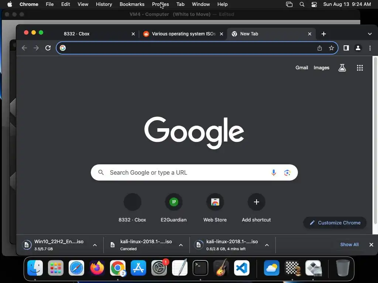Open Control Center in menu bar
The height and width of the screenshot is (283, 378).
[x=314, y=4]
